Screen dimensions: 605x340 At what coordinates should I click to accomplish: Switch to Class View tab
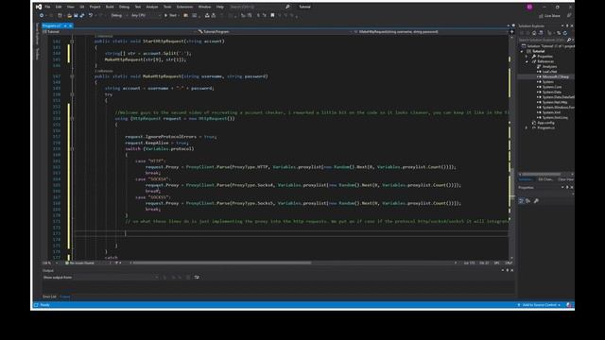coord(565,179)
